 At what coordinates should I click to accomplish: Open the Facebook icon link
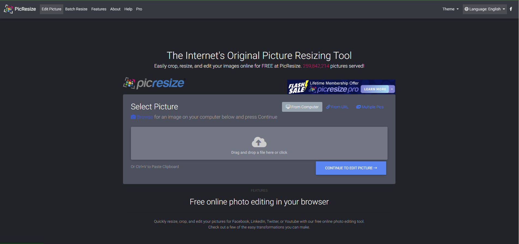click(x=511, y=9)
